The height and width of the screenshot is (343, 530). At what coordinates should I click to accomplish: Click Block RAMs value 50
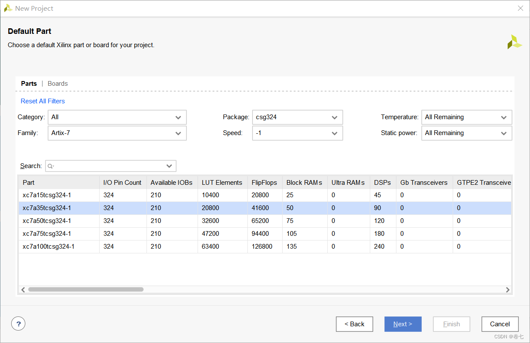pyautogui.click(x=290, y=208)
